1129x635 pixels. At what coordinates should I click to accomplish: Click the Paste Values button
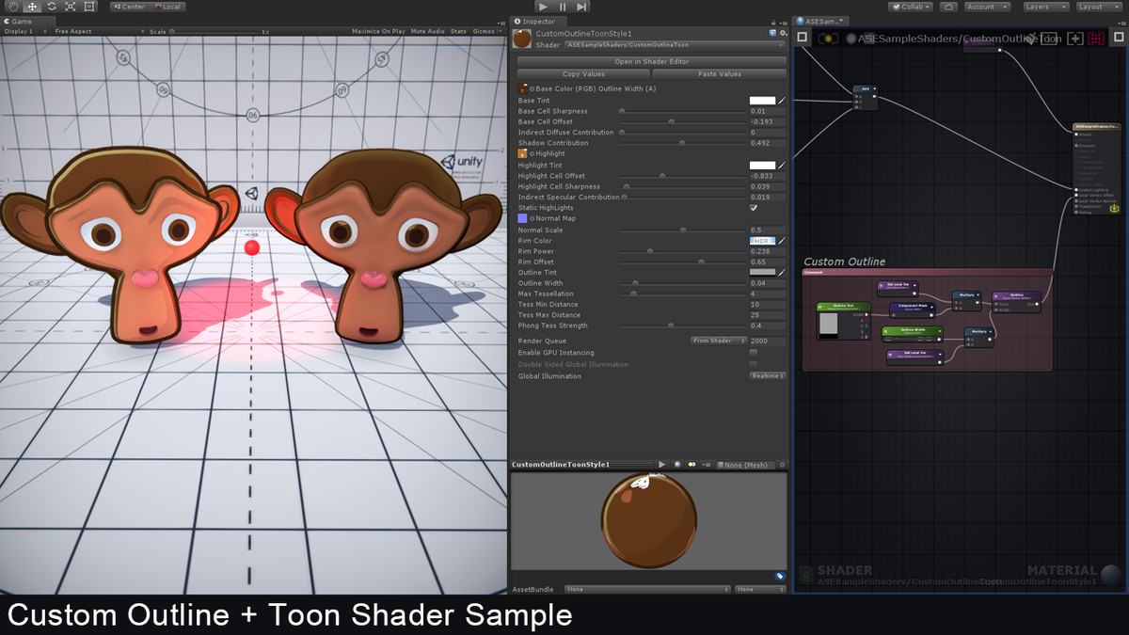tap(719, 73)
